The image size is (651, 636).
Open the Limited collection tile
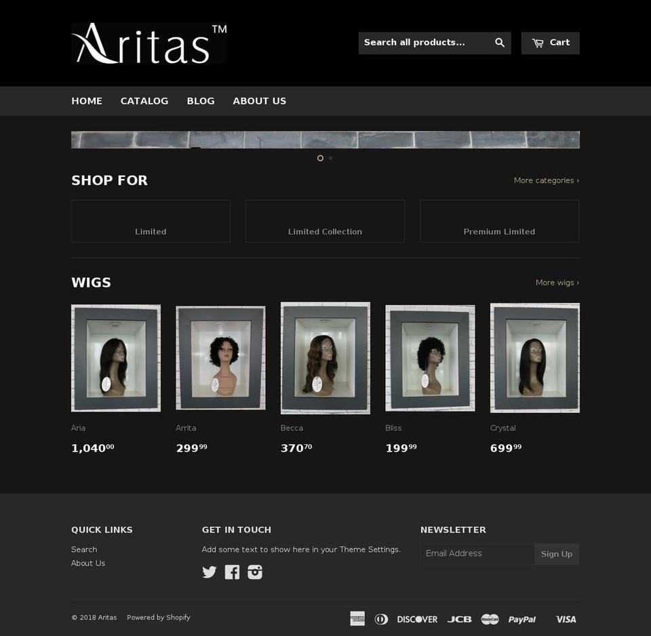[x=151, y=221]
